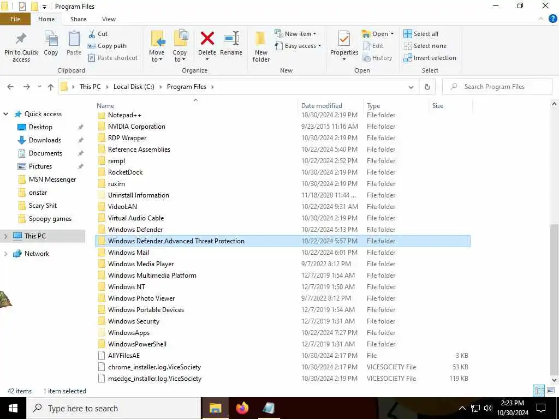This screenshot has width=559, height=419.
Task: Expand the Open button dropdown
Action: (392, 34)
